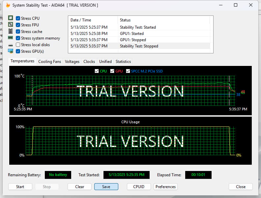This screenshot has height=198, width=261.
Task: Click the No battery indicator
Action: 58,175
